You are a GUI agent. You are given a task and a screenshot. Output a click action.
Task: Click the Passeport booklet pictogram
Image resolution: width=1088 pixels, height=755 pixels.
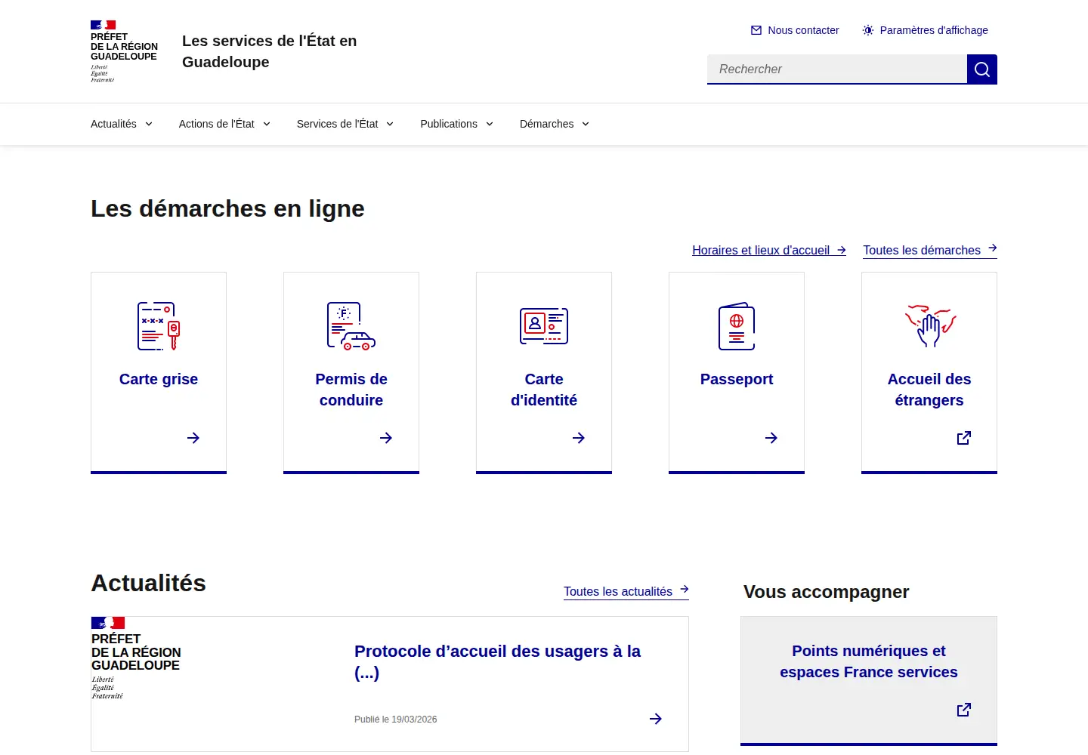point(737,326)
